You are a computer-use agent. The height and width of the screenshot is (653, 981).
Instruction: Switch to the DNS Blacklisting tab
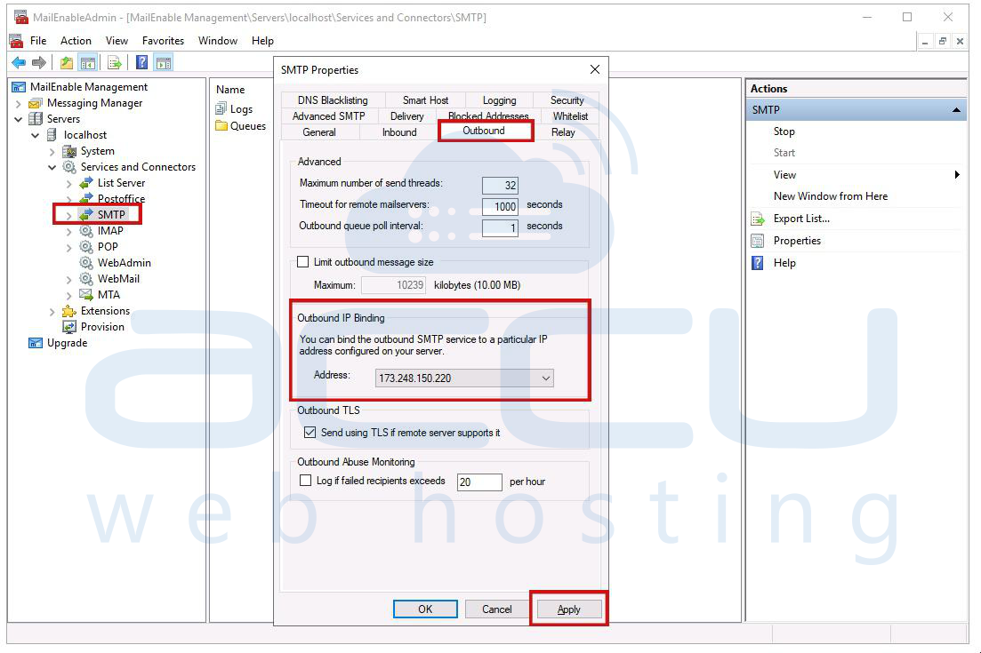(x=333, y=100)
